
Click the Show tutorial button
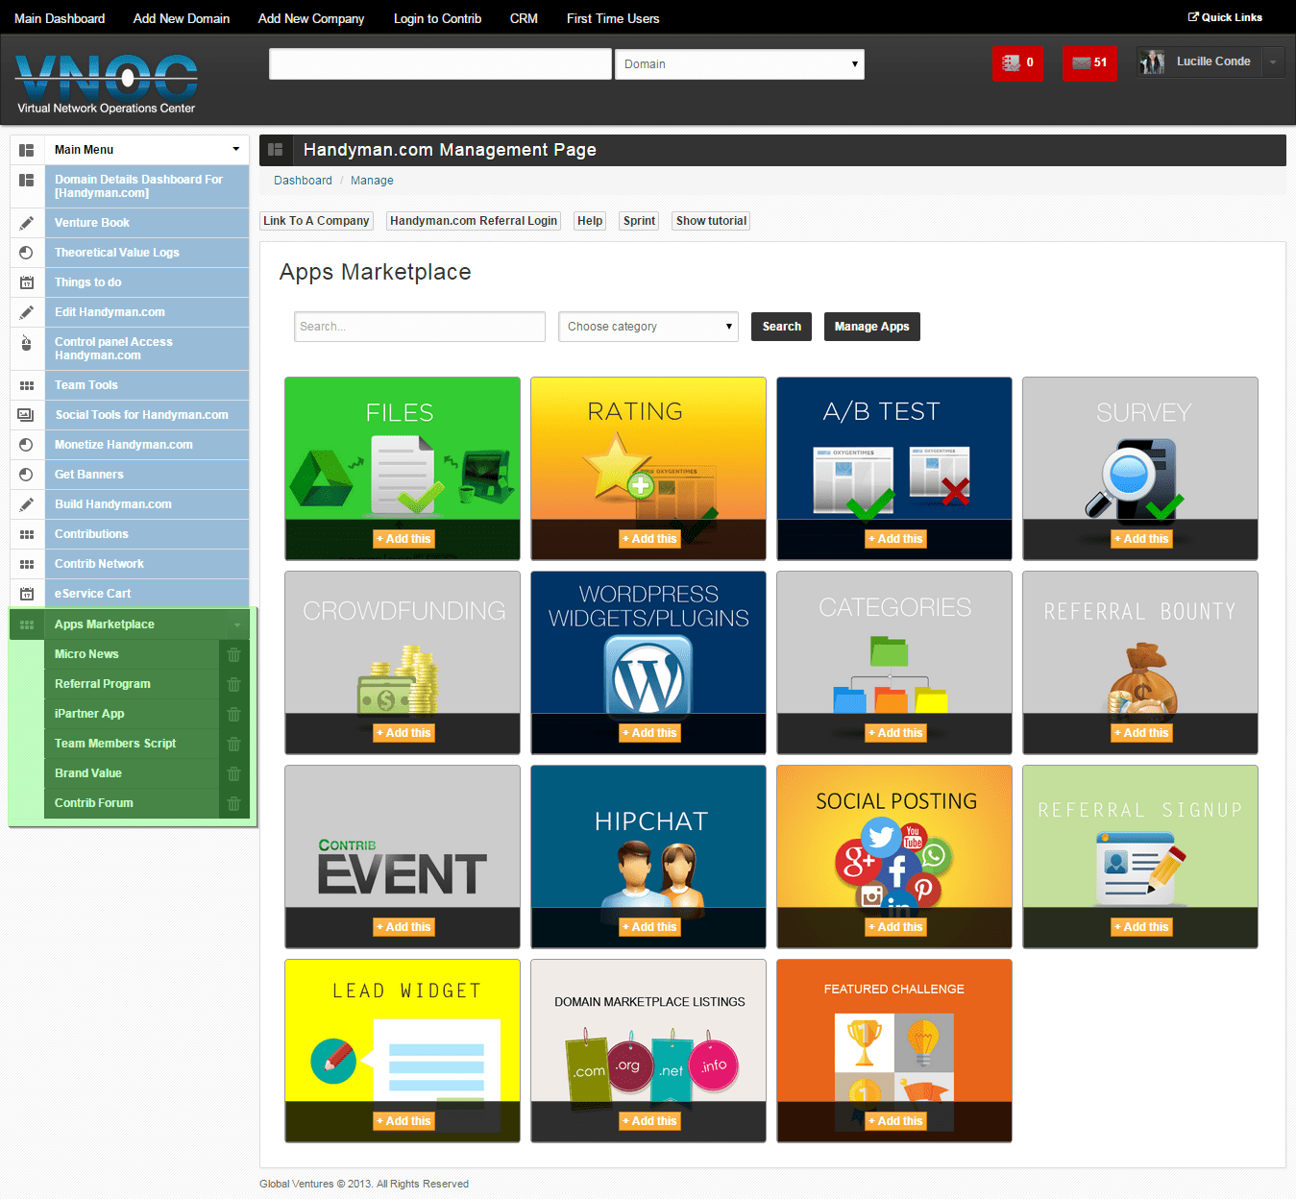tap(711, 221)
